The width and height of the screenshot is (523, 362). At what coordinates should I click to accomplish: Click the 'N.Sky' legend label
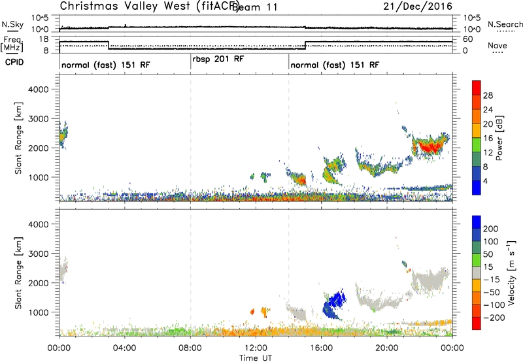[x=12, y=25]
